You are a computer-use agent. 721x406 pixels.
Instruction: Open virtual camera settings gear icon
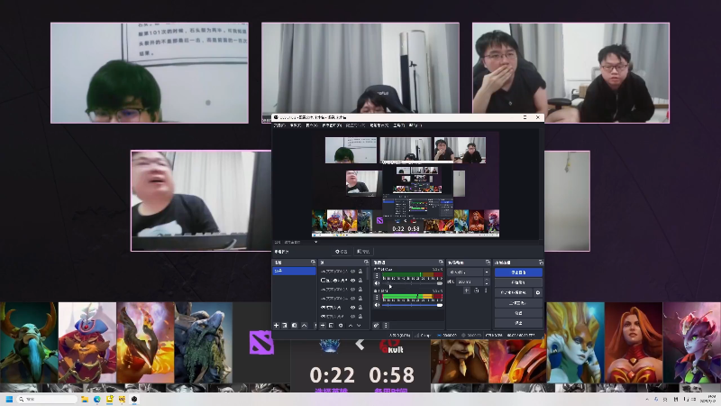538,292
